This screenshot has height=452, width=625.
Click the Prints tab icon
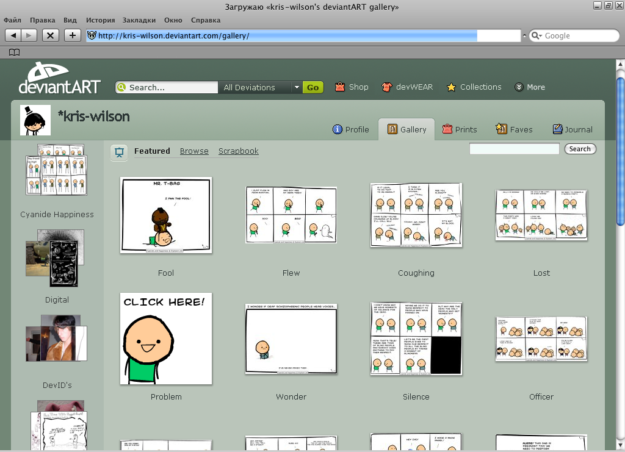click(447, 129)
